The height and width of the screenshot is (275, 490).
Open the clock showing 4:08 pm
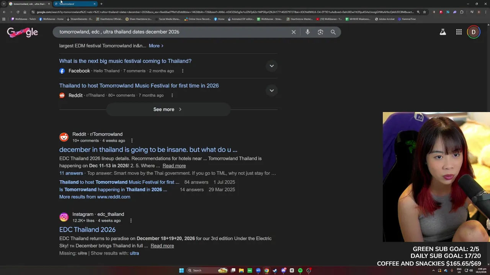(482, 270)
